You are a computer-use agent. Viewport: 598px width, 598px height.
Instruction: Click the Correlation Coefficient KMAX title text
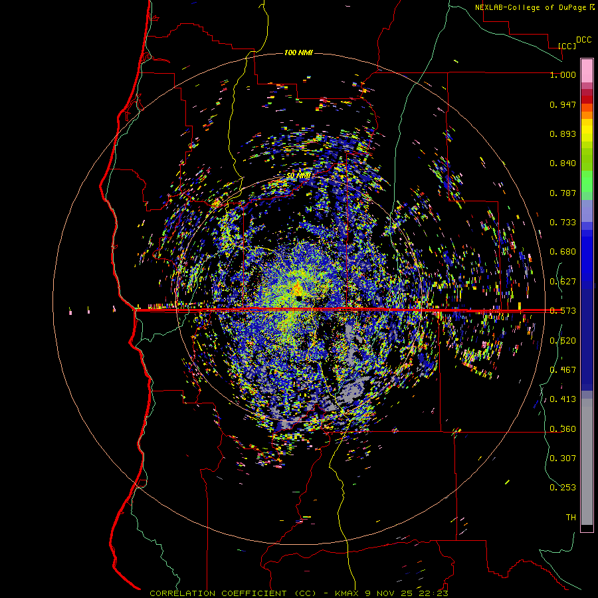[298, 593]
